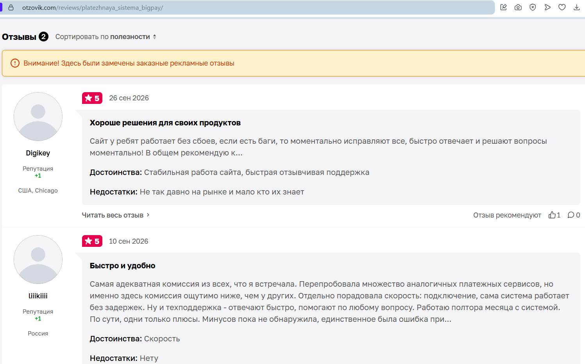Image resolution: width=585 pixels, height=364 pixels.
Task: Open review titled 'Быстро и удобно'
Action: 122,266
